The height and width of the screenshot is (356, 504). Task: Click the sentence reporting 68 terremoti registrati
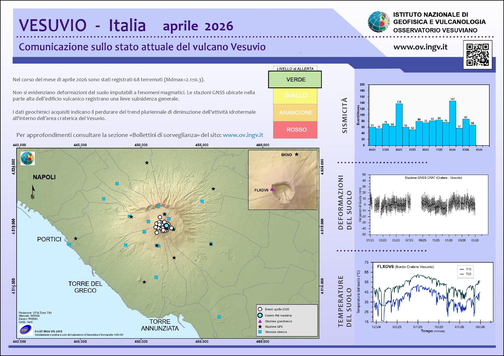coord(109,80)
